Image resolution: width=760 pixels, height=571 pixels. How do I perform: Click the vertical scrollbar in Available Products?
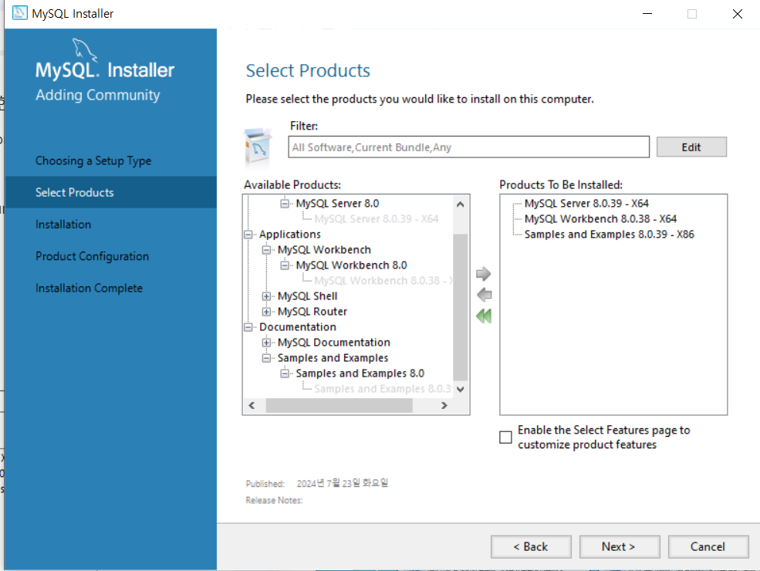click(460, 306)
